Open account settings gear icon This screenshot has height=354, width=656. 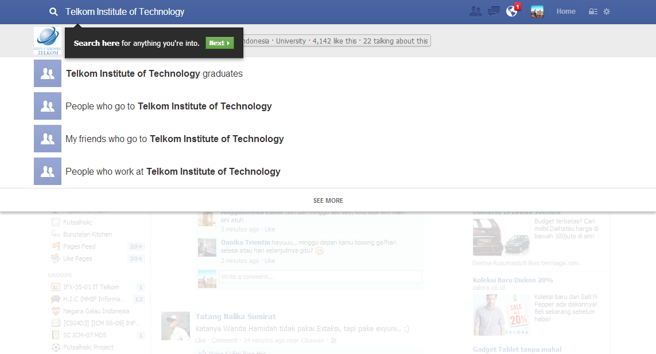607,11
